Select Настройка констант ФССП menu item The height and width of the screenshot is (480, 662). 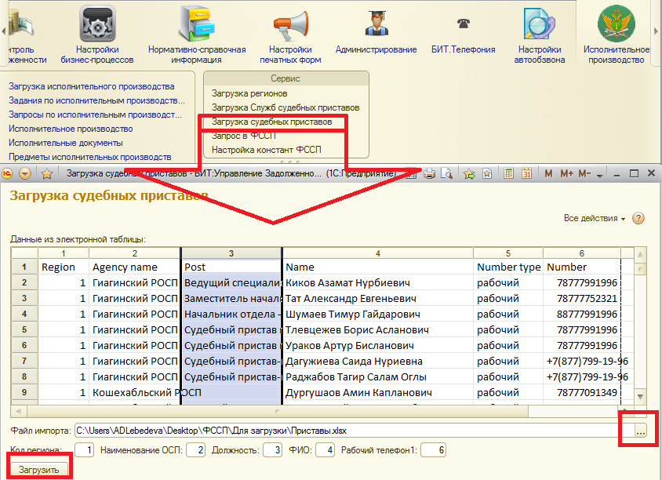tap(266, 150)
